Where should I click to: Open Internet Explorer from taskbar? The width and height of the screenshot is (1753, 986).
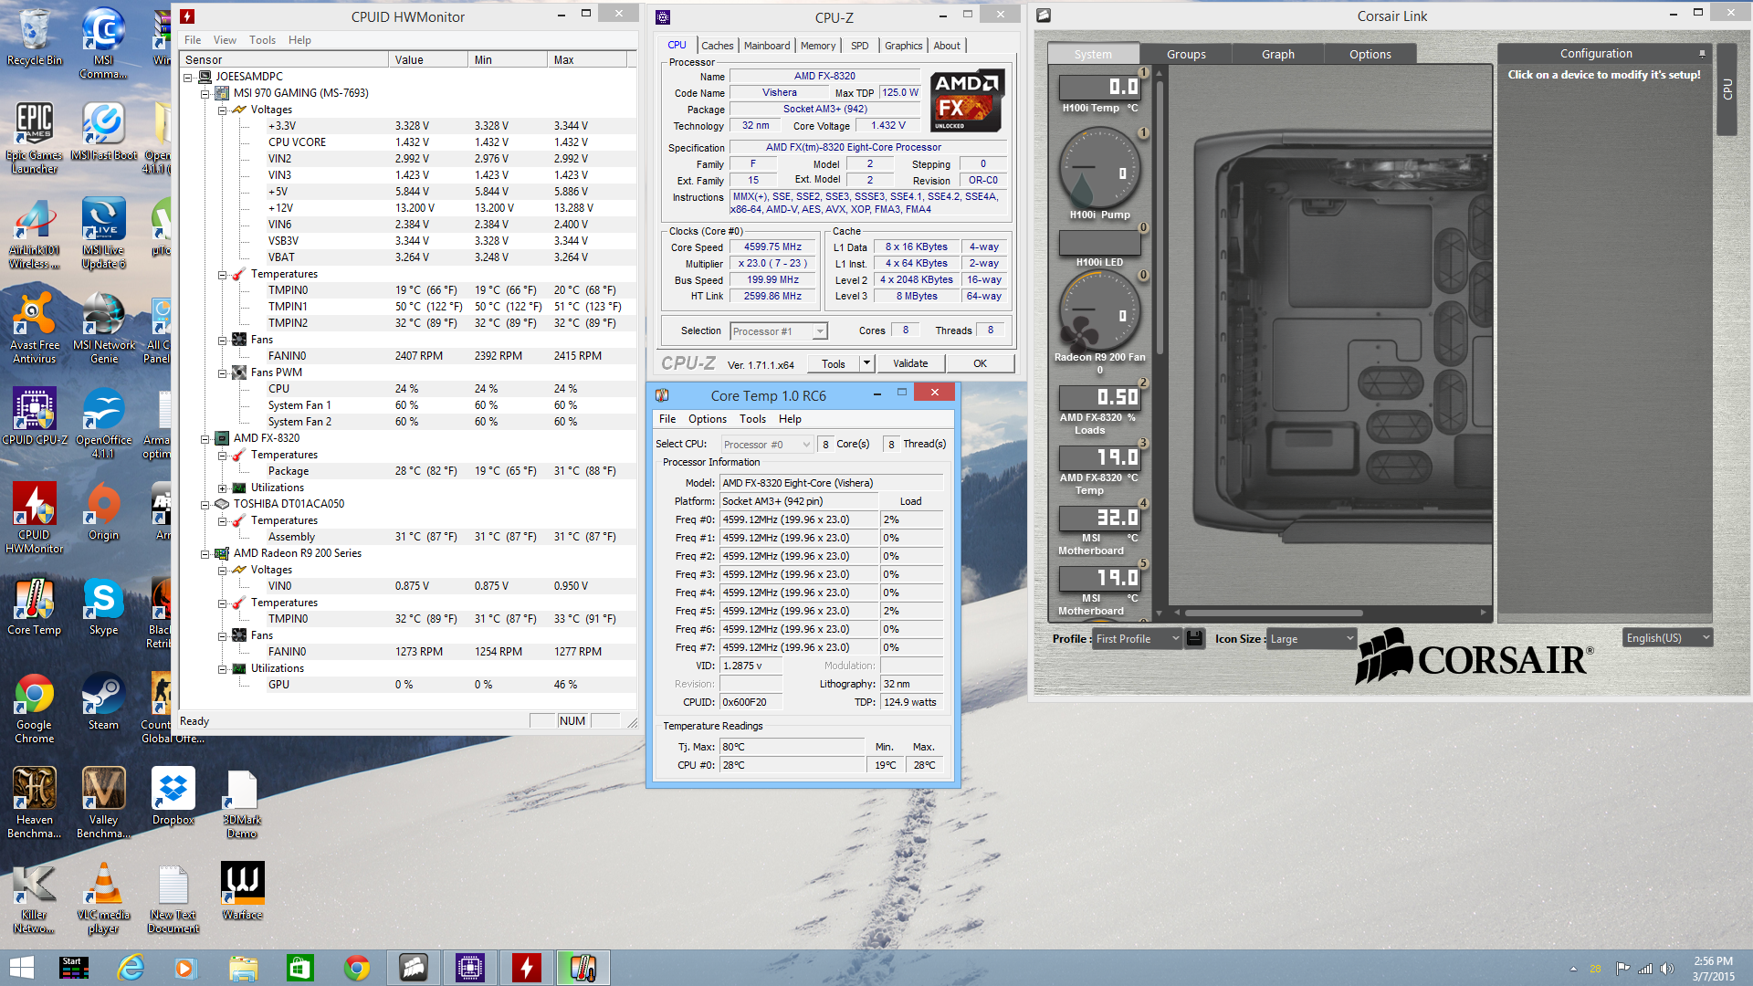[x=131, y=968]
